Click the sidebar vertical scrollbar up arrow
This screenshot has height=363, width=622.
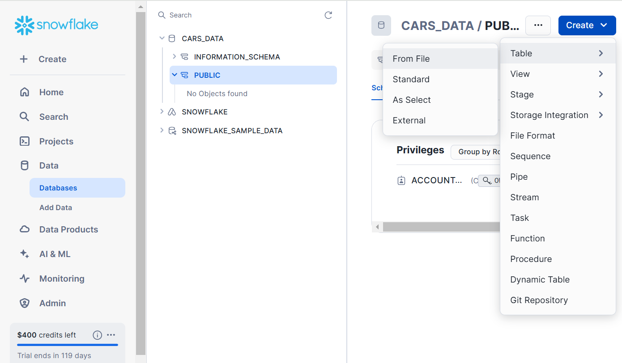pos(141,7)
